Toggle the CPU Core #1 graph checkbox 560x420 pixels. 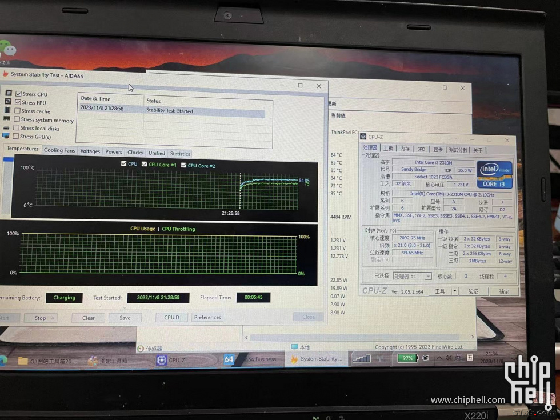tap(144, 164)
